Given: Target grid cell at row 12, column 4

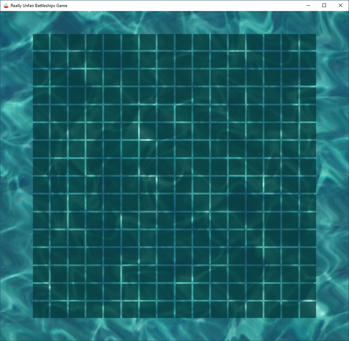Looking at the screenshot, I should coord(94,238).
